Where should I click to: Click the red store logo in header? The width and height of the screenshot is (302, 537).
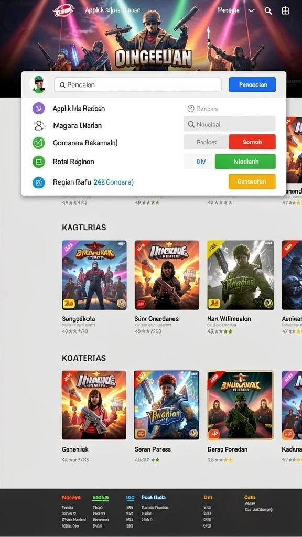pos(63,10)
